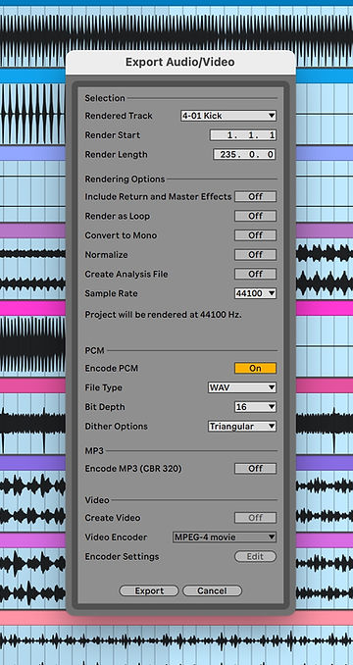
Task: Open the Video Encoder dropdown MPEG-4 movie
Action: (225, 537)
